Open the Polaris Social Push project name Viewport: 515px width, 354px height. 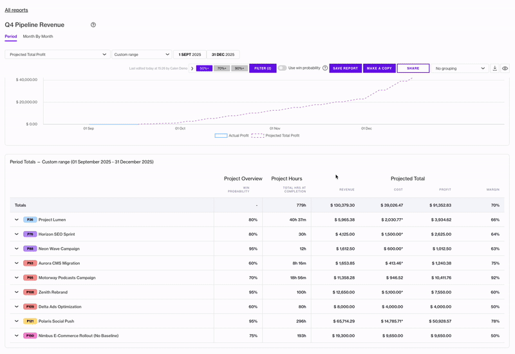(x=56, y=321)
